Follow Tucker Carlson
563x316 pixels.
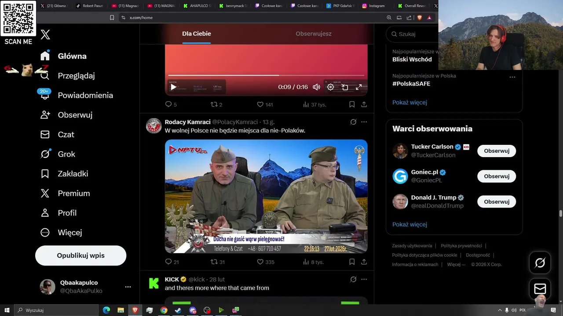tap(497, 151)
